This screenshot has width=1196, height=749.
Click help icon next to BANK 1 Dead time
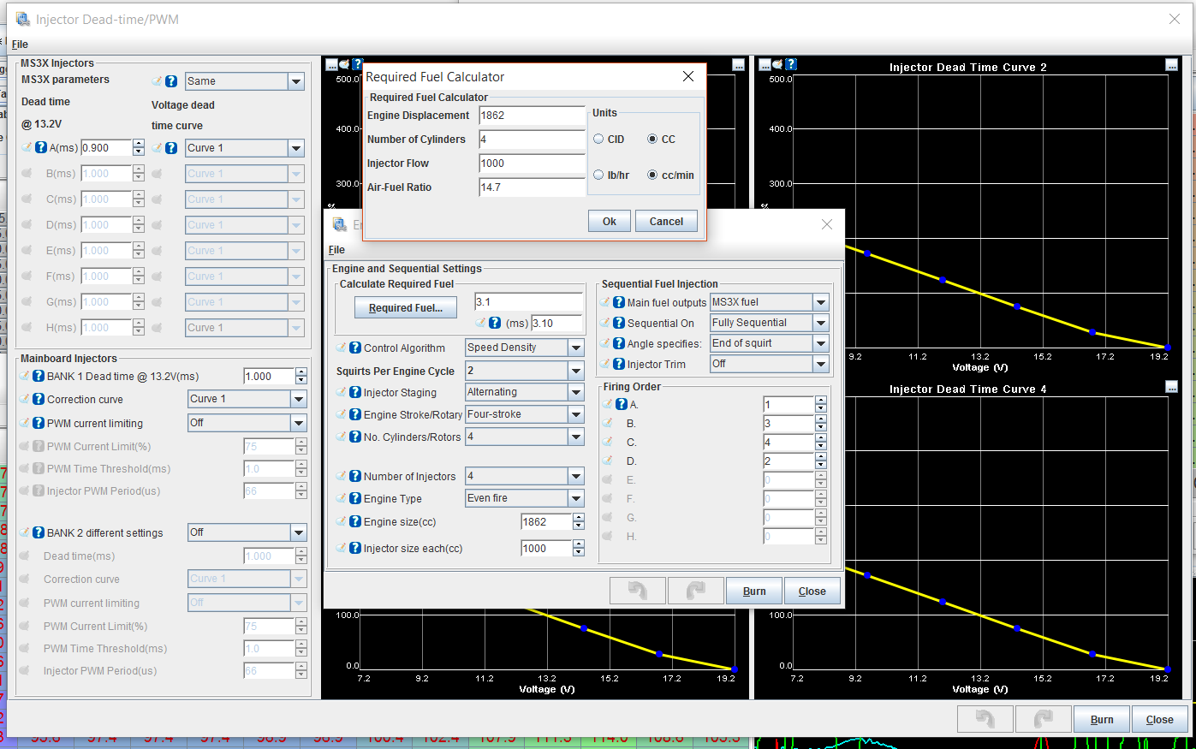pyautogui.click(x=39, y=376)
